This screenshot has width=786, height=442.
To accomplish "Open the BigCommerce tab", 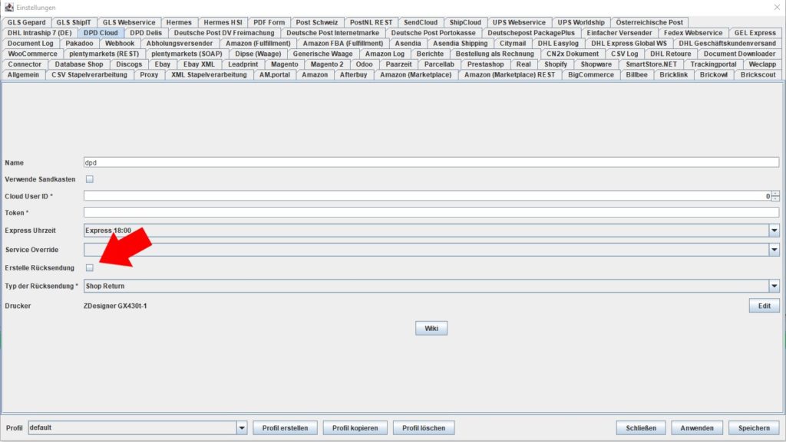I will pyautogui.click(x=590, y=75).
